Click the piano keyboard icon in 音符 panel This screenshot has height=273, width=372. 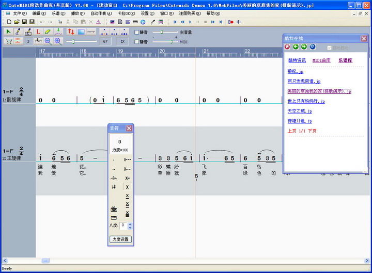(114, 217)
